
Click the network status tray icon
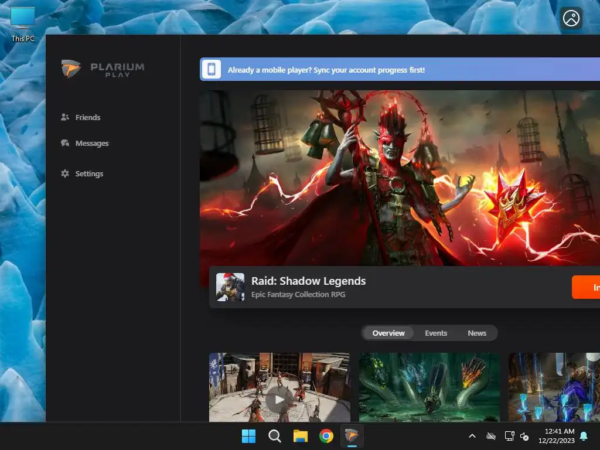[509, 436]
